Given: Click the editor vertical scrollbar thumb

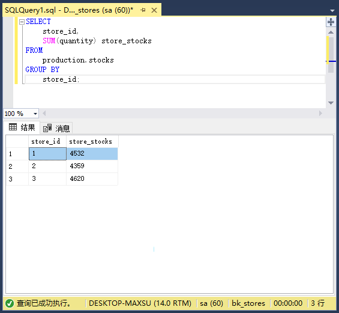Looking at the screenshot, I should point(331,54).
